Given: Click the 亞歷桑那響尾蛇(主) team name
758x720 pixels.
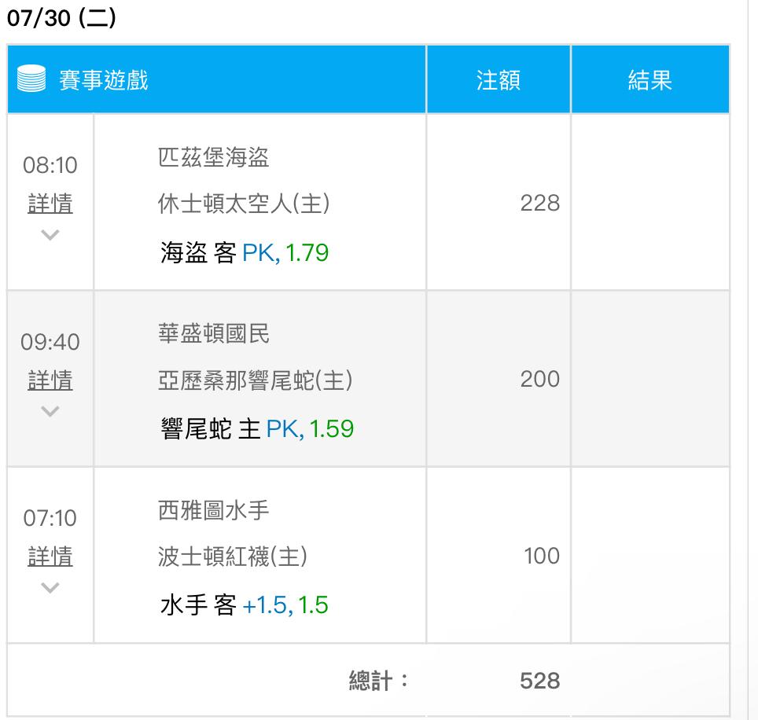Looking at the screenshot, I should point(256,380).
